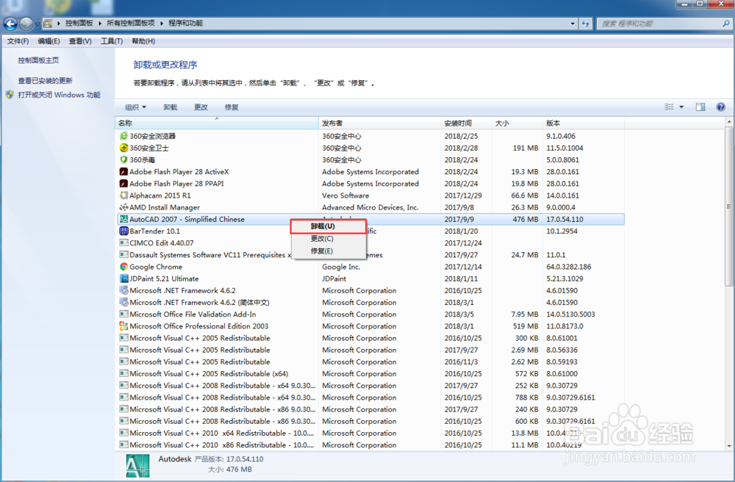Open the 帮助(H) menu
The image size is (735, 482).
pyautogui.click(x=143, y=41)
